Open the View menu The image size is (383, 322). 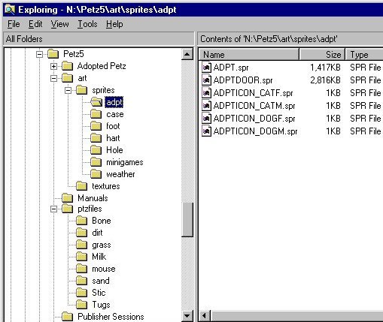pyautogui.click(x=59, y=24)
